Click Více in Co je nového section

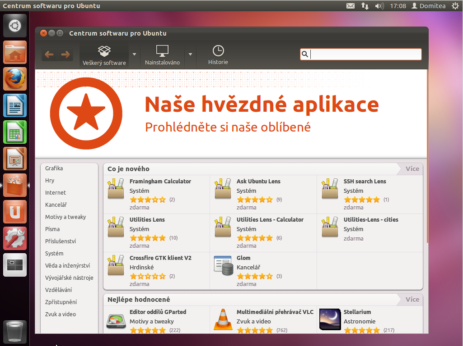[x=412, y=169]
